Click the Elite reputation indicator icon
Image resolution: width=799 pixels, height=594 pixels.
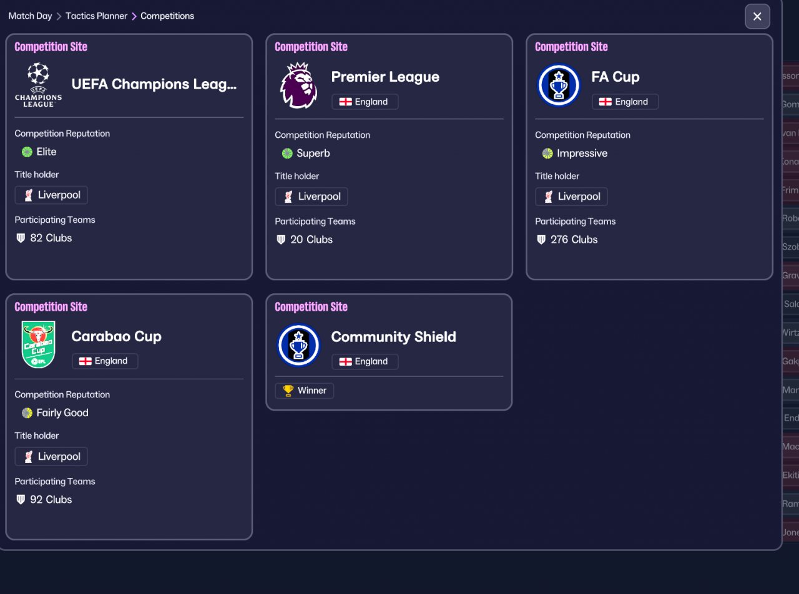tap(26, 152)
